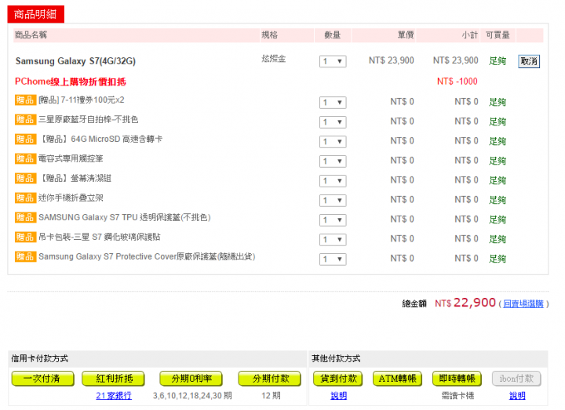
Task: Click 贈品 badge beside 64G MicroSD
Action: 25,139
